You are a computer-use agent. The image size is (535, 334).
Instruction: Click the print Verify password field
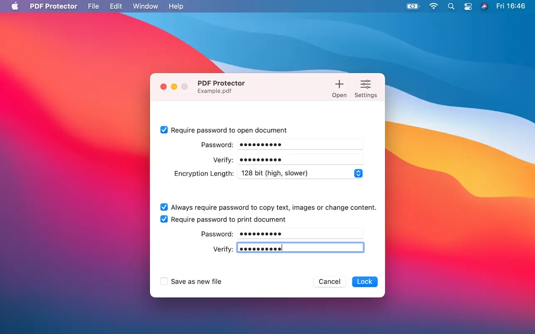click(x=300, y=248)
